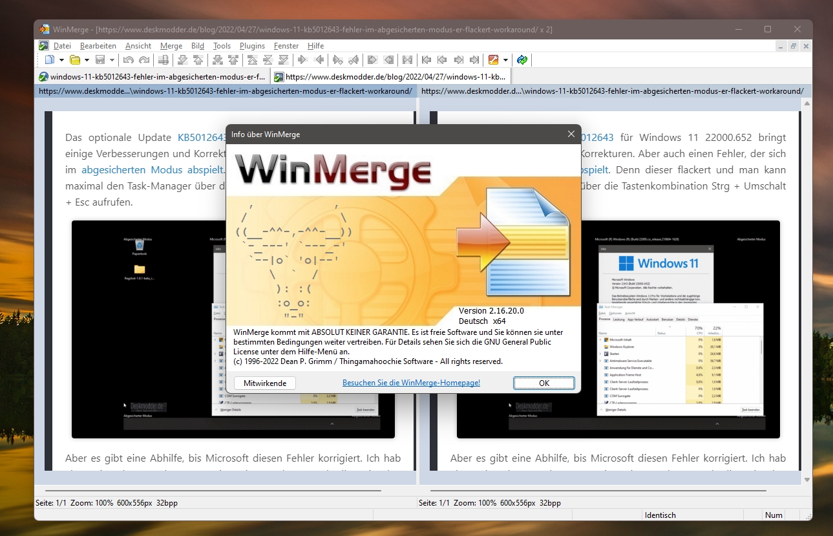Click the KB5012643 link in left pane

click(202, 137)
